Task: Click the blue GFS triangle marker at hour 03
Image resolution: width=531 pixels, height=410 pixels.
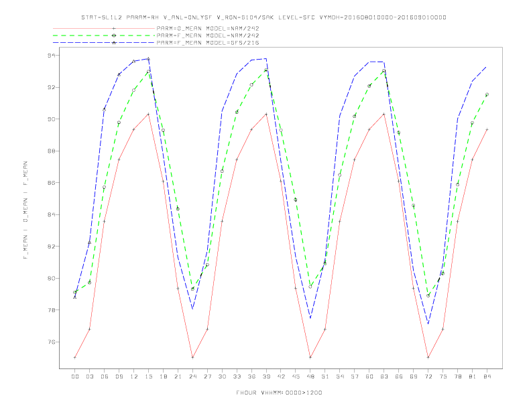Action: [x=89, y=243]
